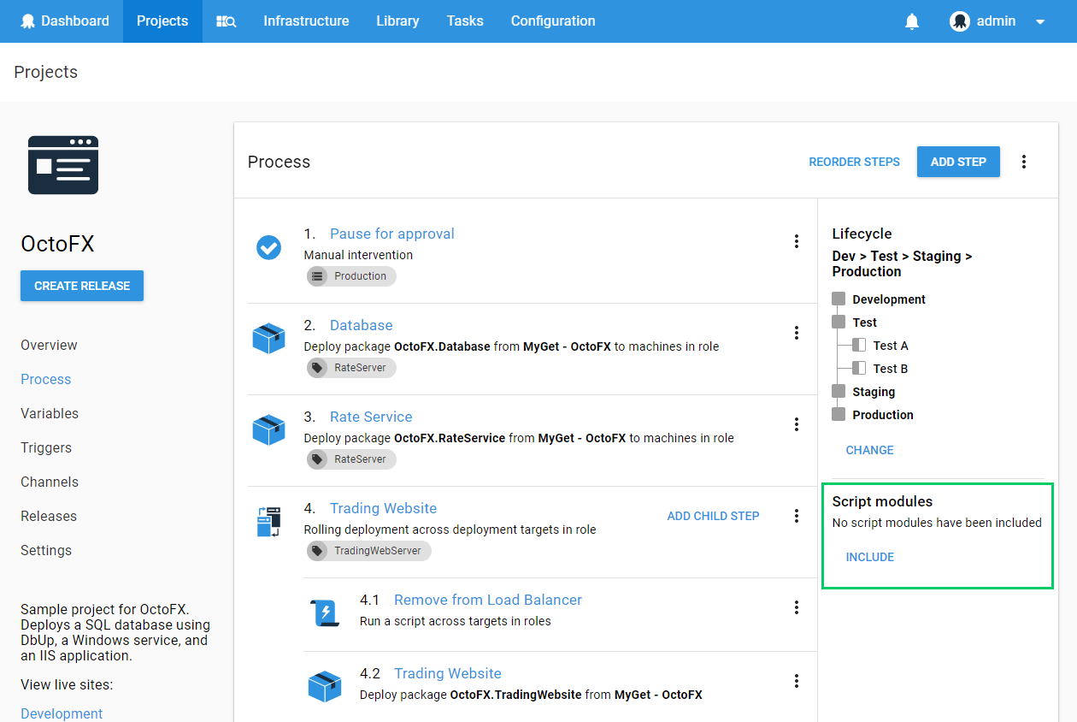Click the notifications bell icon
This screenshot has width=1077, height=722.
click(x=912, y=21)
